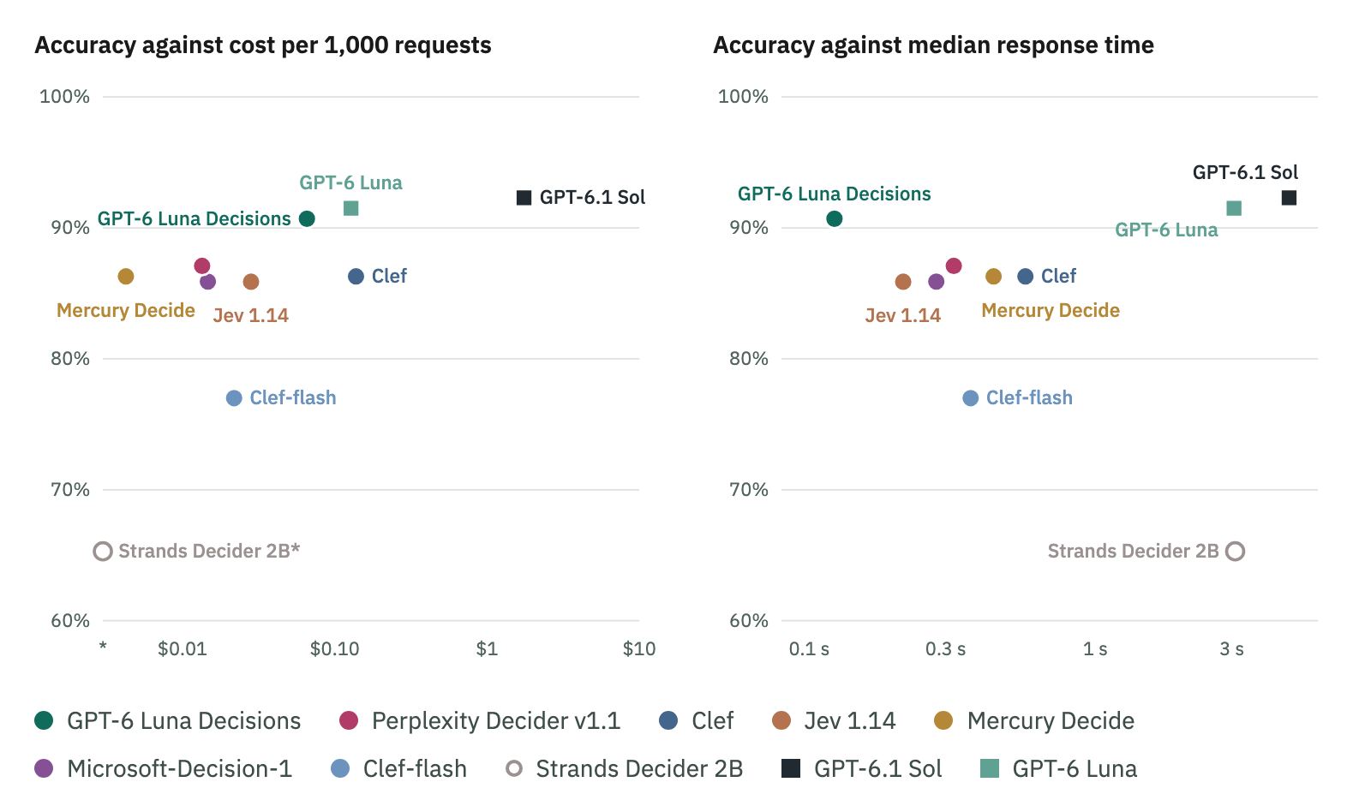Image resolution: width=1353 pixels, height=812 pixels.
Task: Click the Clef dot in response time chart
Action: tap(1025, 277)
